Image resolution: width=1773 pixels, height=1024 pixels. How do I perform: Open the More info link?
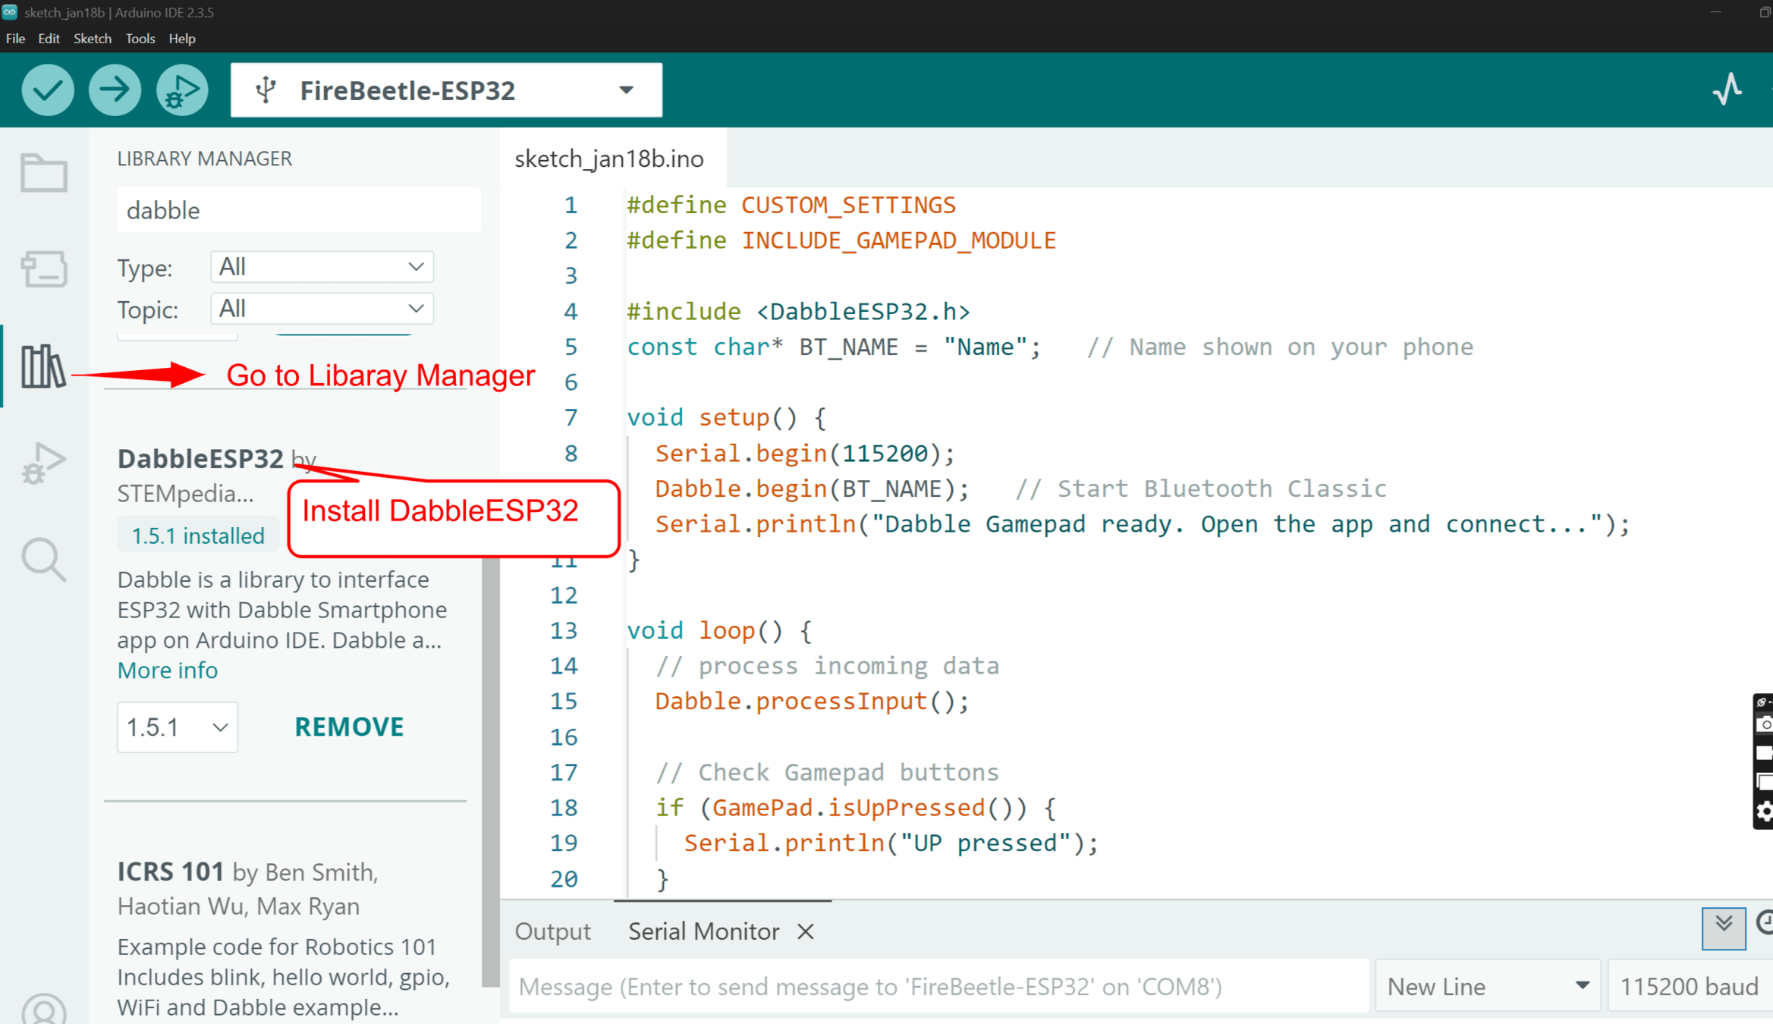click(x=168, y=671)
